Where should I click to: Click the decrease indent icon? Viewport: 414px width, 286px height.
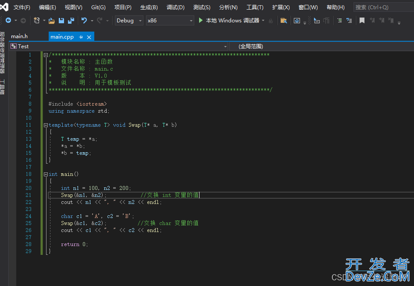327,20
